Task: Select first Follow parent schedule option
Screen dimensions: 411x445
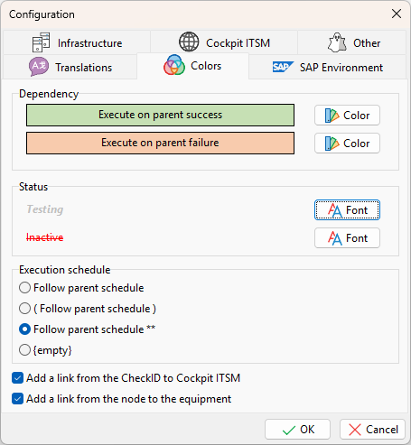Action: (24, 288)
